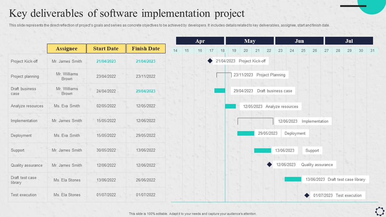The width and height of the screenshot is (386, 217).
Task: Click the 29/05/2023 chart date label
Action: pyautogui.click(x=268, y=133)
